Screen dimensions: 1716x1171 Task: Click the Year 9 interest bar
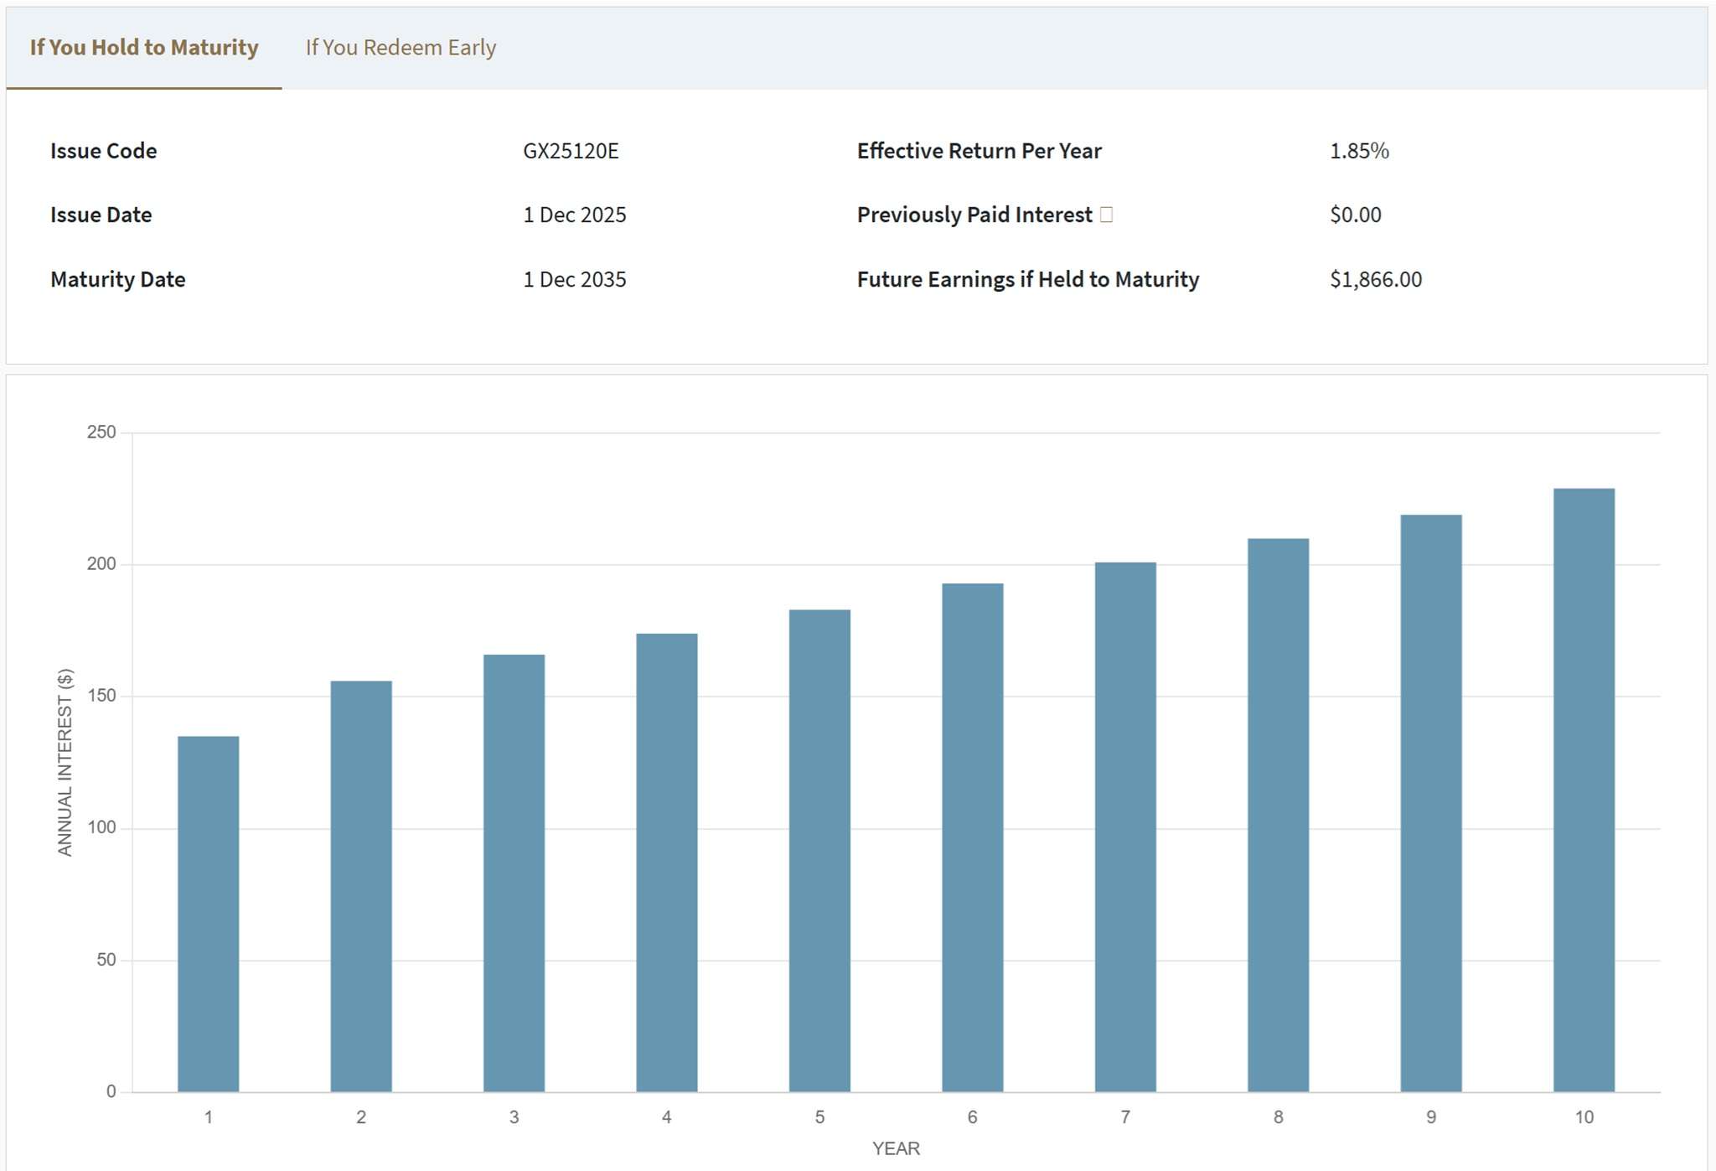pyautogui.click(x=1431, y=803)
